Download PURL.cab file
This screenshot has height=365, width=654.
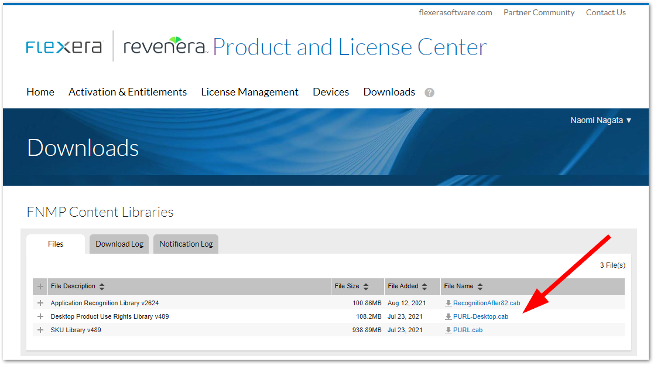[468, 330]
